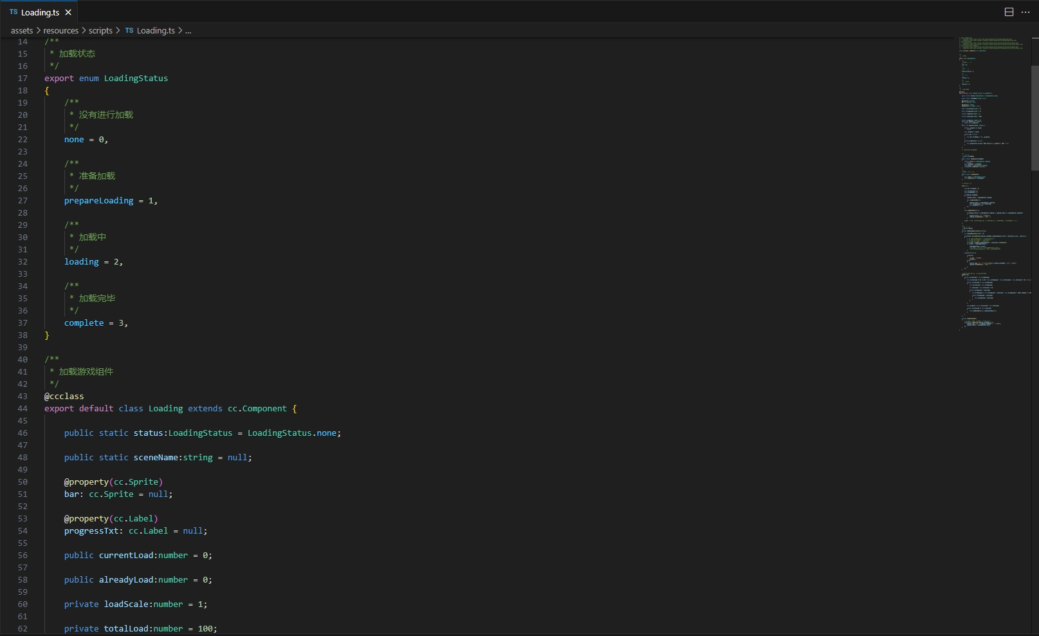The width and height of the screenshot is (1039, 636).
Task: Open the Loading.ts breadcrumb file entry
Action: (x=156, y=30)
